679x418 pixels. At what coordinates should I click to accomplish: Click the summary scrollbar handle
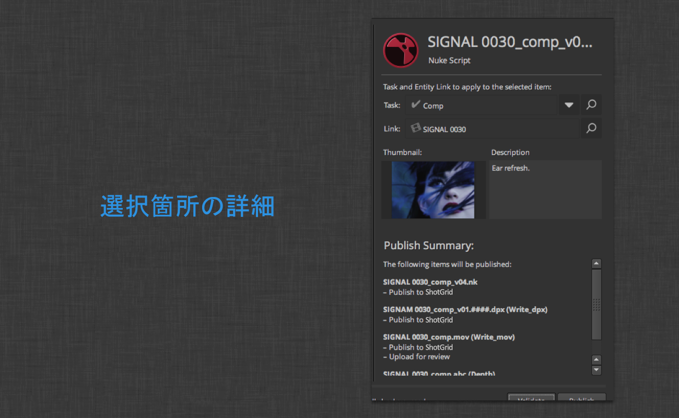tap(596, 305)
